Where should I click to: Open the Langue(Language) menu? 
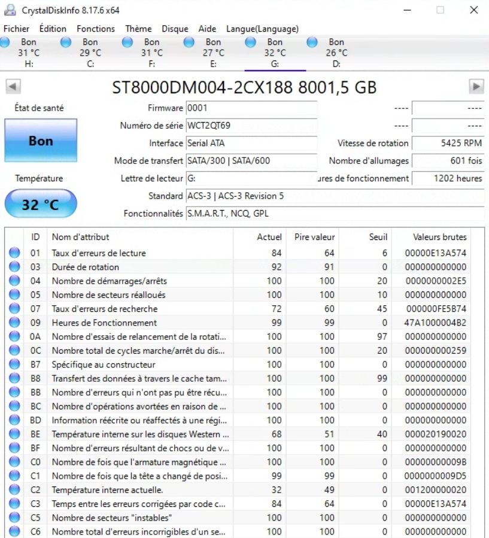[x=262, y=29]
